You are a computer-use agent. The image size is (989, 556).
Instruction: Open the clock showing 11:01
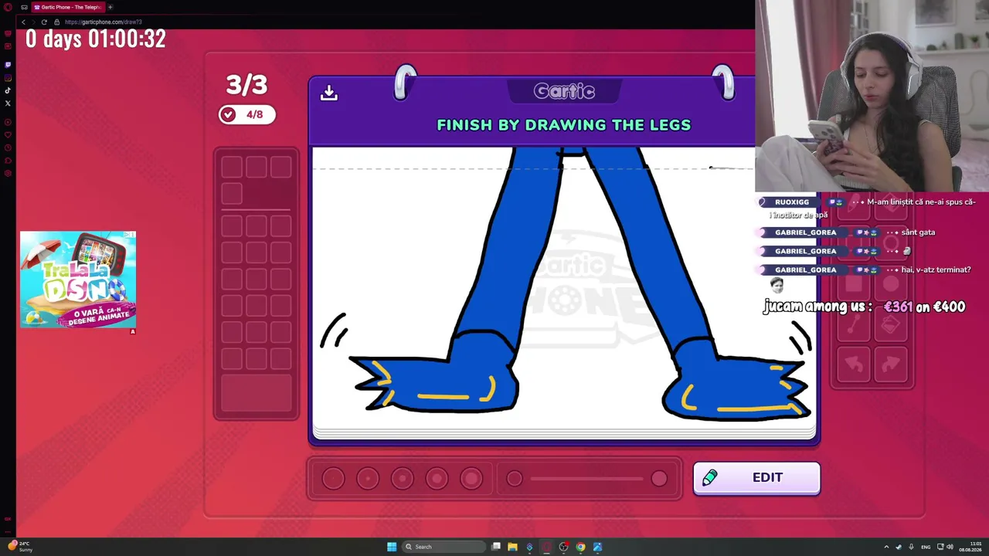point(971,547)
